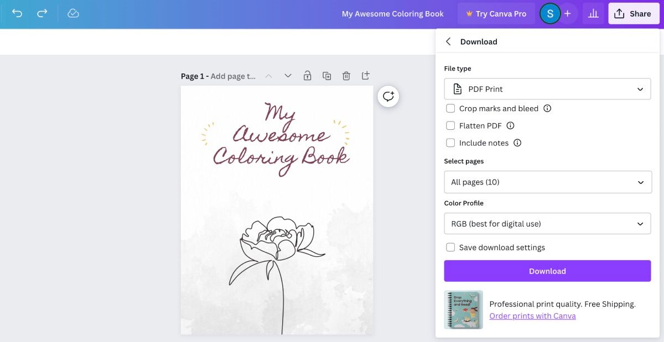Click the print product thumbnail
Viewport: 664px width, 342px height.
463,309
